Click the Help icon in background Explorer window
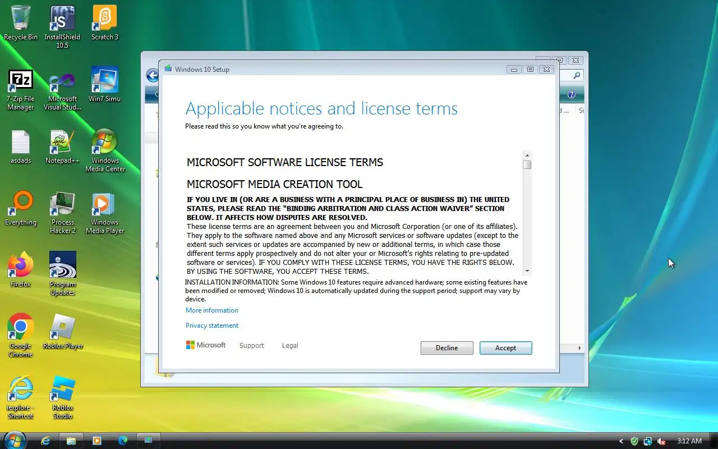 coord(572,94)
